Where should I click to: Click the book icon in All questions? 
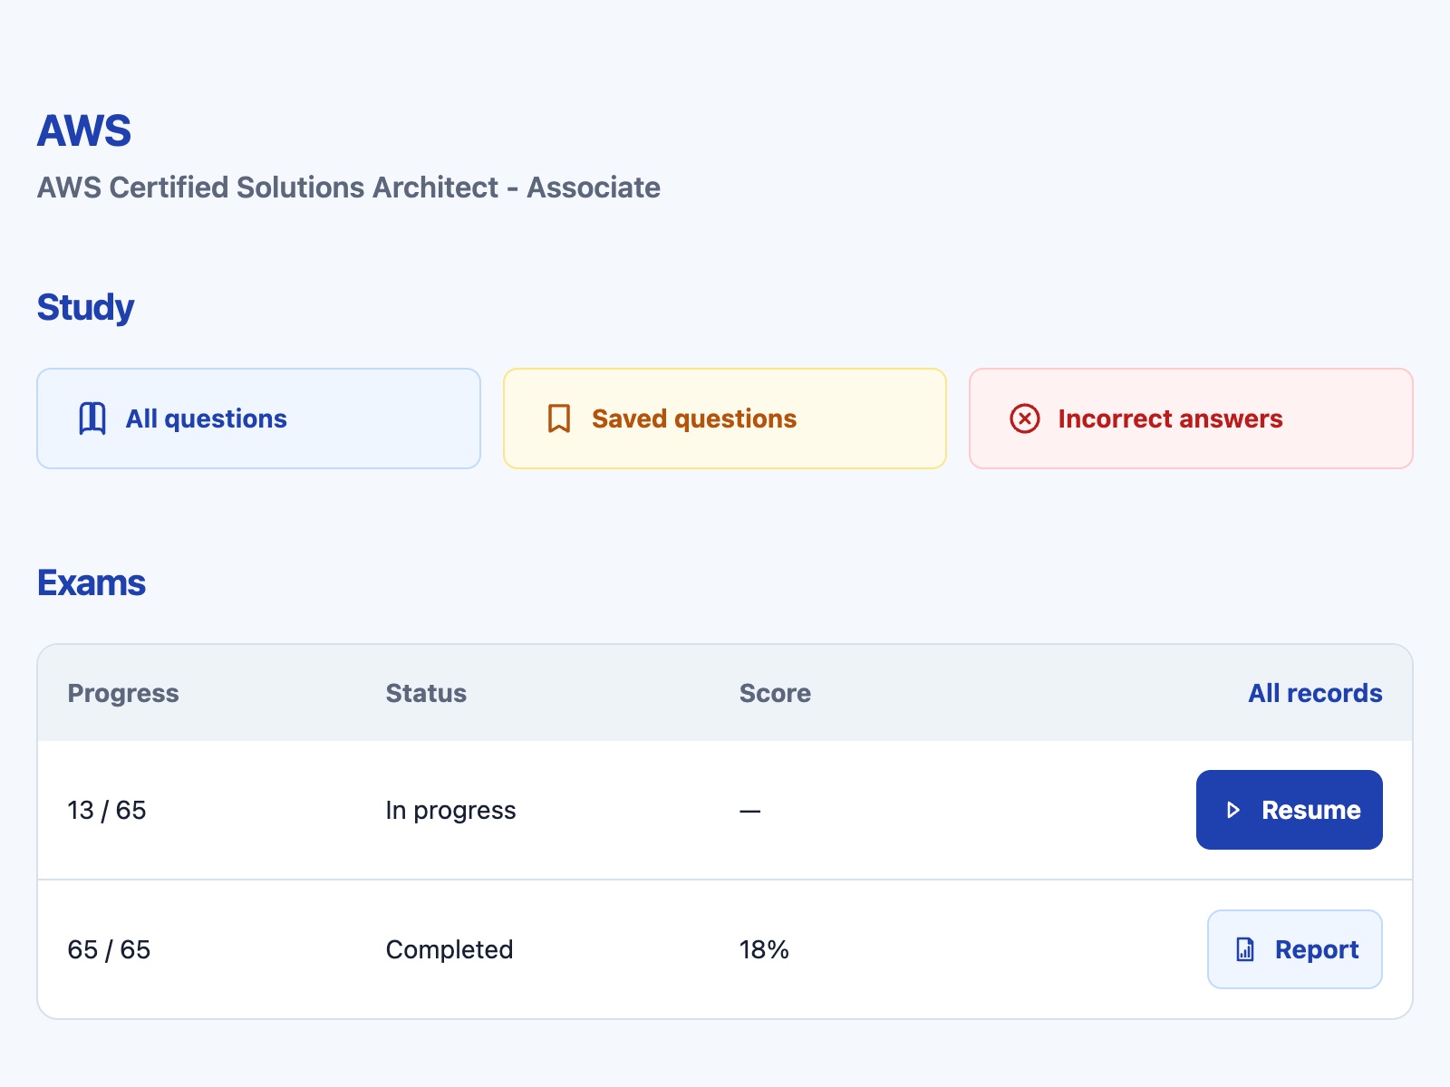coord(92,418)
